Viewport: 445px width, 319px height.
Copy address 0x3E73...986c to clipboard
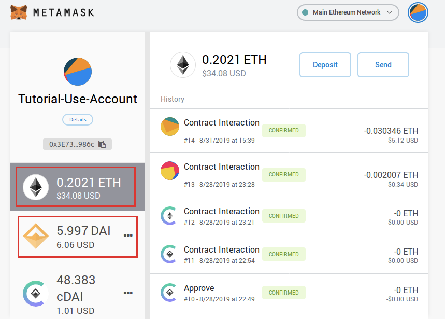(x=77, y=144)
